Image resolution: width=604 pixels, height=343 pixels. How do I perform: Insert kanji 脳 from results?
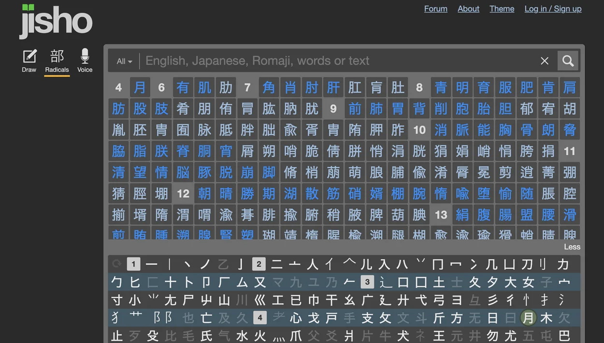(183, 172)
